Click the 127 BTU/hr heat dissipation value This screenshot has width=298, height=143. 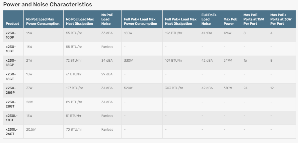(74, 88)
